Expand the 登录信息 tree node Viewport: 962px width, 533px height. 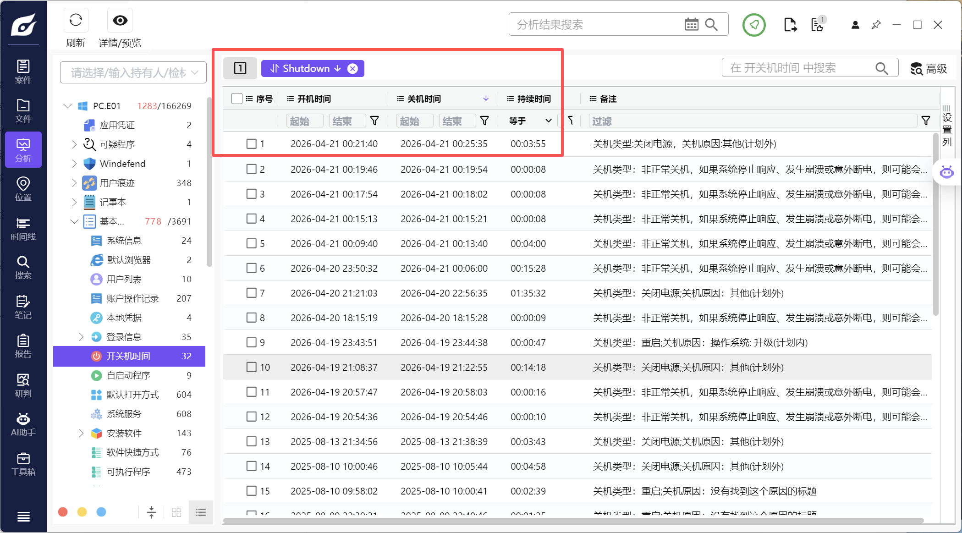tap(81, 337)
